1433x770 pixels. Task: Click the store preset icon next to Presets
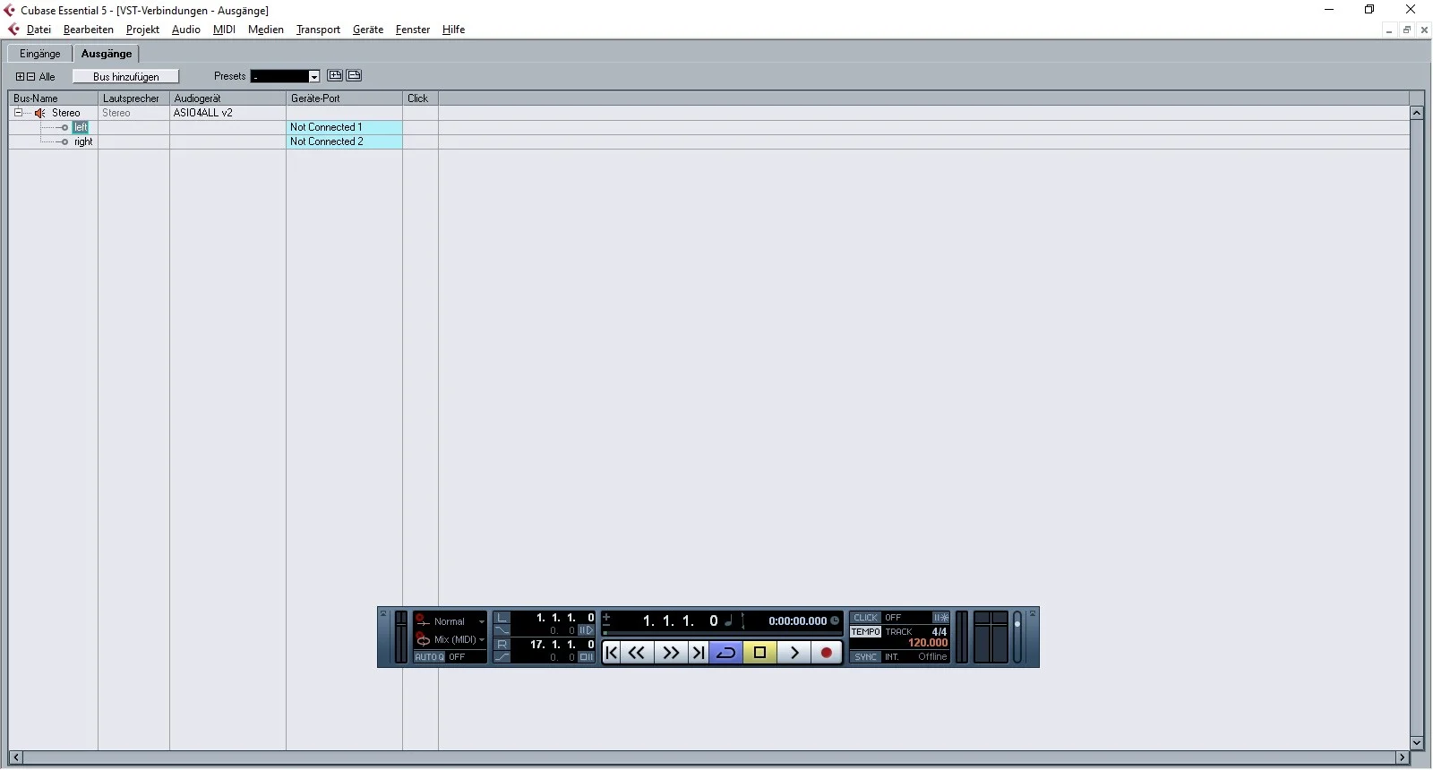335,76
